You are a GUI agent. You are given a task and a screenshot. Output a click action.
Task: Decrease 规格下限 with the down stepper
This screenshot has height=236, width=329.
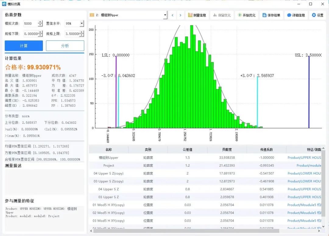click(40, 36)
